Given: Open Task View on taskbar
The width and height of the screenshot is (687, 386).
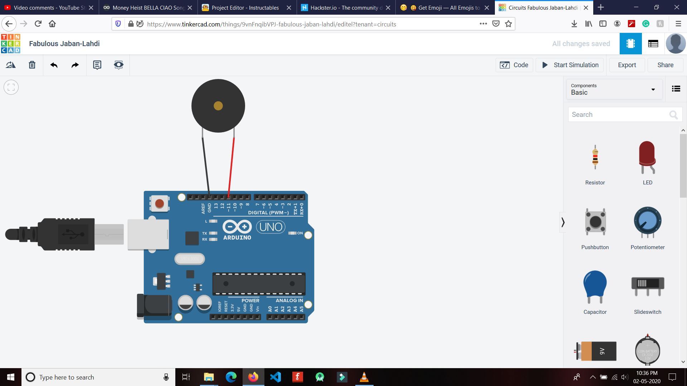Looking at the screenshot, I should [186, 377].
